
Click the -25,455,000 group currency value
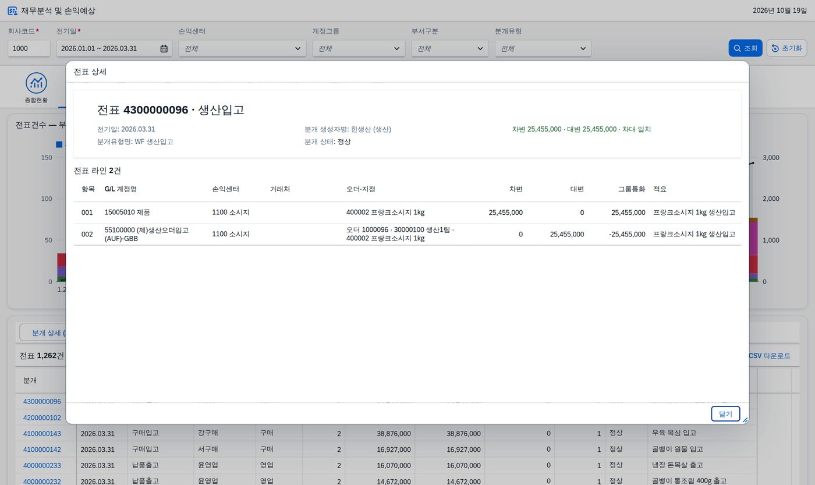[626, 234]
